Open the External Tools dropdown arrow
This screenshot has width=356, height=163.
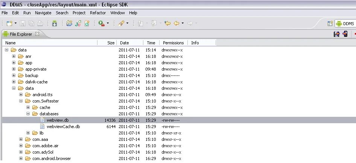(x=108, y=23)
